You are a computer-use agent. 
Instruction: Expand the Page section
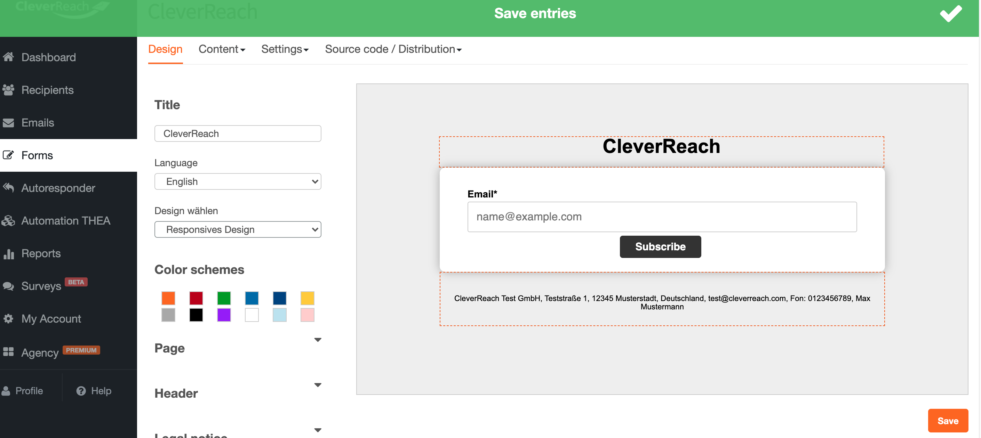click(317, 340)
